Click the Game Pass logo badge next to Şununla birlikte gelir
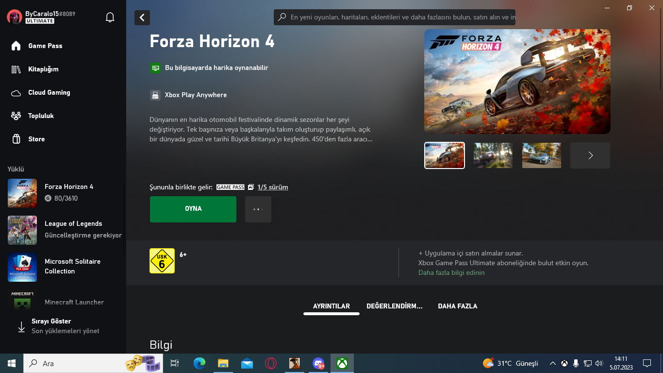This screenshot has width=663, height=373. [230, 187]
